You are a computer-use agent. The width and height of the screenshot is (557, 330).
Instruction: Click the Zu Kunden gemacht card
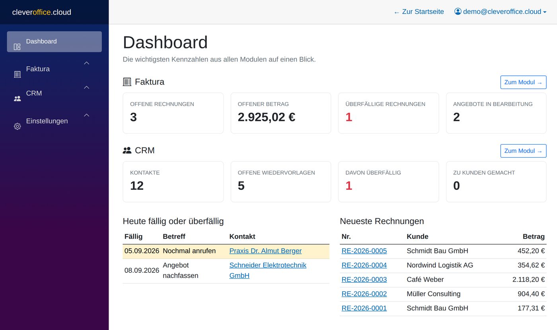coord(496,182)
